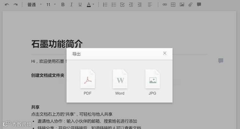Insert a numbered list
This screenshot has width=240, height=129.
pyautogui.click(x=105, y=4)
